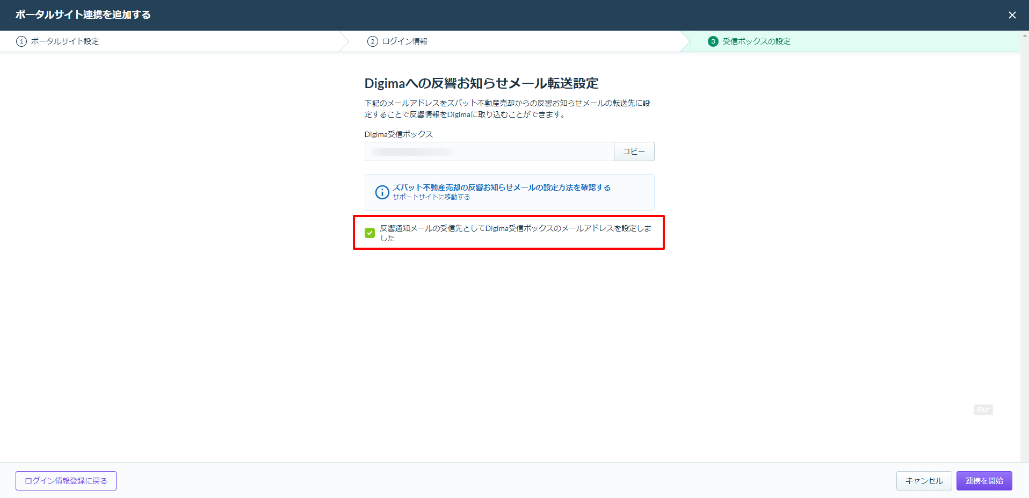Click サポートサイトに移動する link text
Viewport: 1029px width, 498px height.
pyautogui.click(x=431, y=197)
